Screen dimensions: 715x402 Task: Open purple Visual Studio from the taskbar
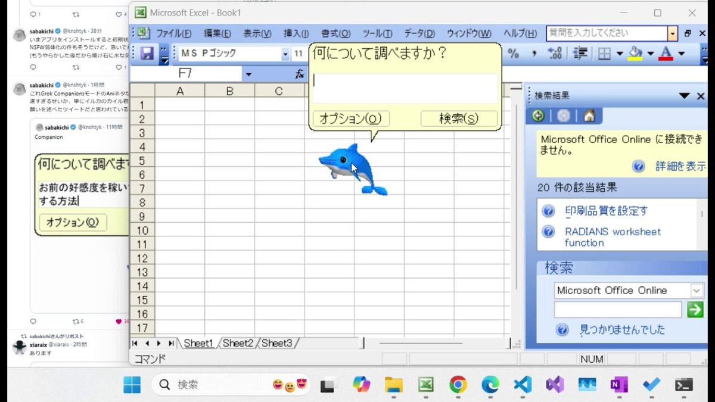555,385
